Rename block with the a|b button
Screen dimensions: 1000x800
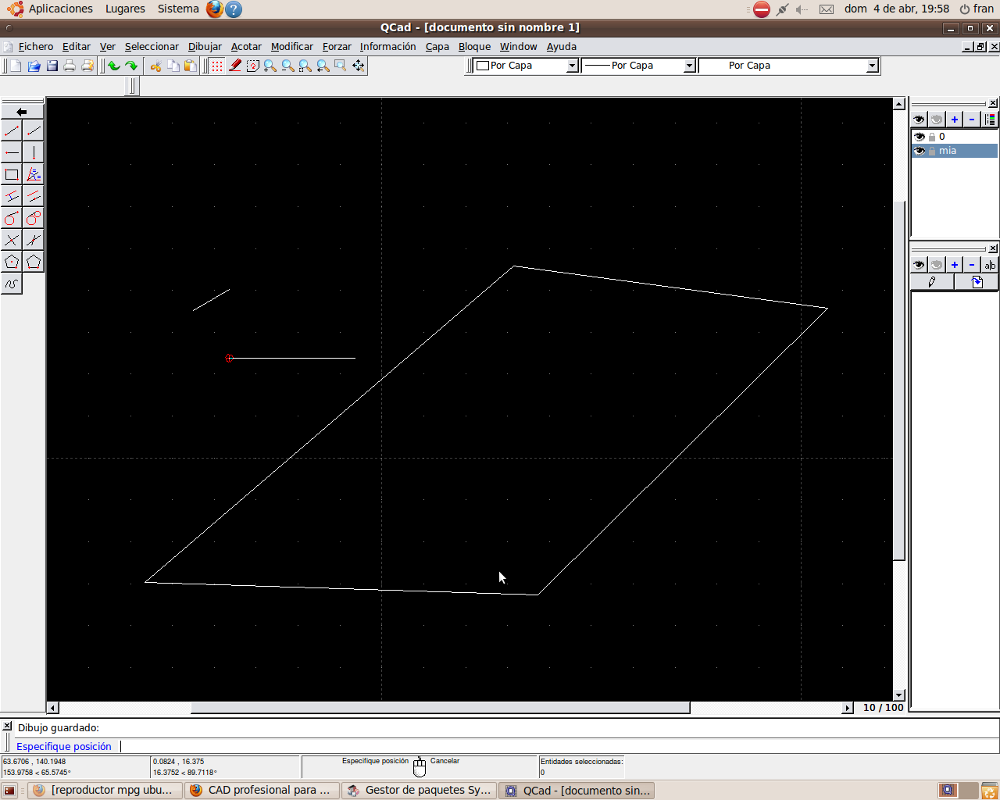[990, 265]
